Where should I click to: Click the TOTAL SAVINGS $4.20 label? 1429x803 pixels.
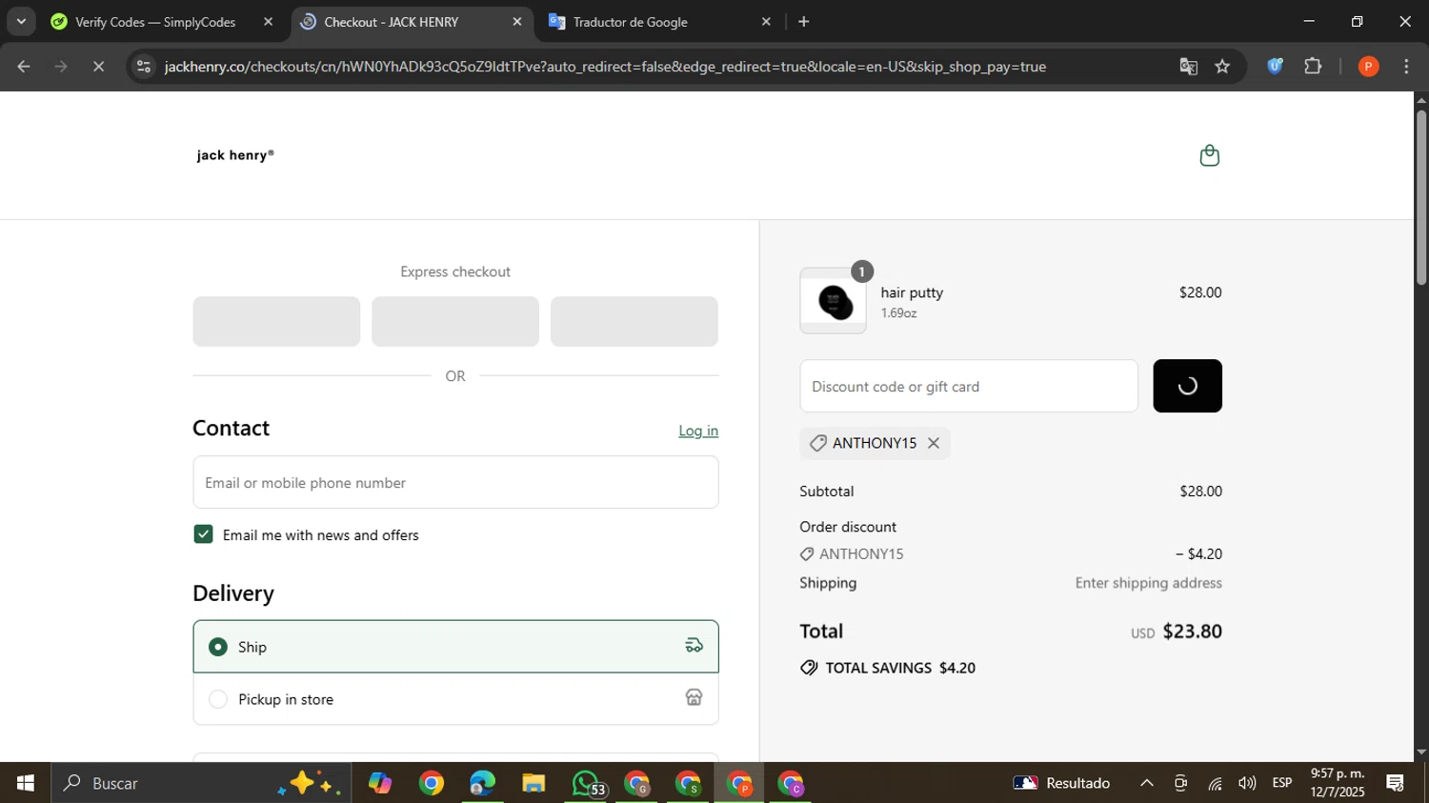point(900,668)
